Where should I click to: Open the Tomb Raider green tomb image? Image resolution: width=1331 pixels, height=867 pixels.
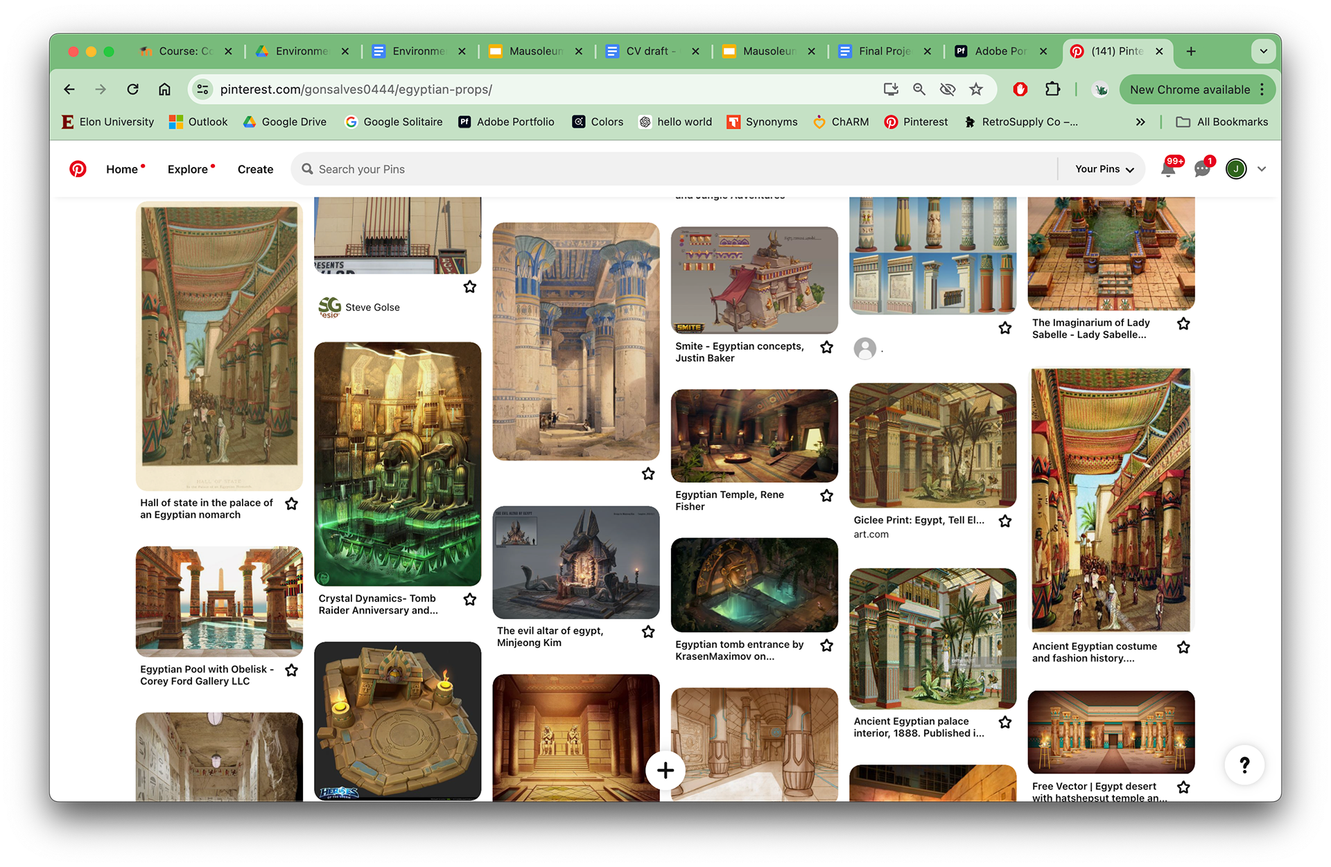397,464
